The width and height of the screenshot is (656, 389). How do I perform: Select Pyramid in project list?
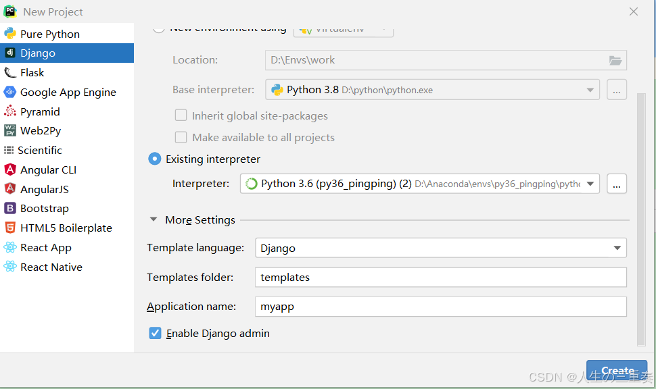click(x=67, y=111)
